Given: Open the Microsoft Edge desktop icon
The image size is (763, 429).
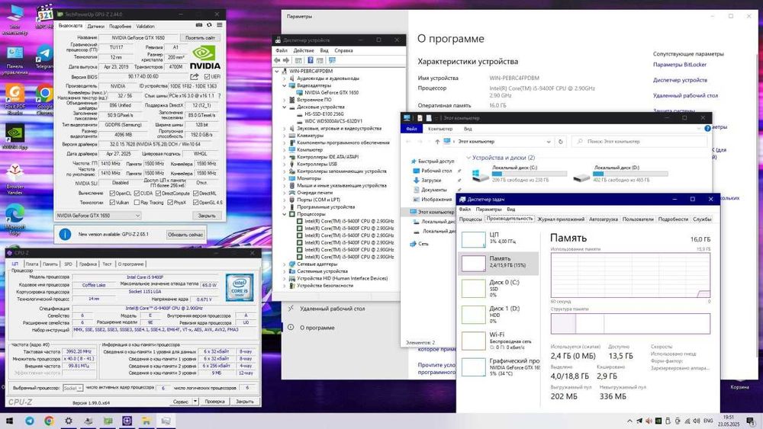Looking at the screenshot, I should click(x=14, y=220).
